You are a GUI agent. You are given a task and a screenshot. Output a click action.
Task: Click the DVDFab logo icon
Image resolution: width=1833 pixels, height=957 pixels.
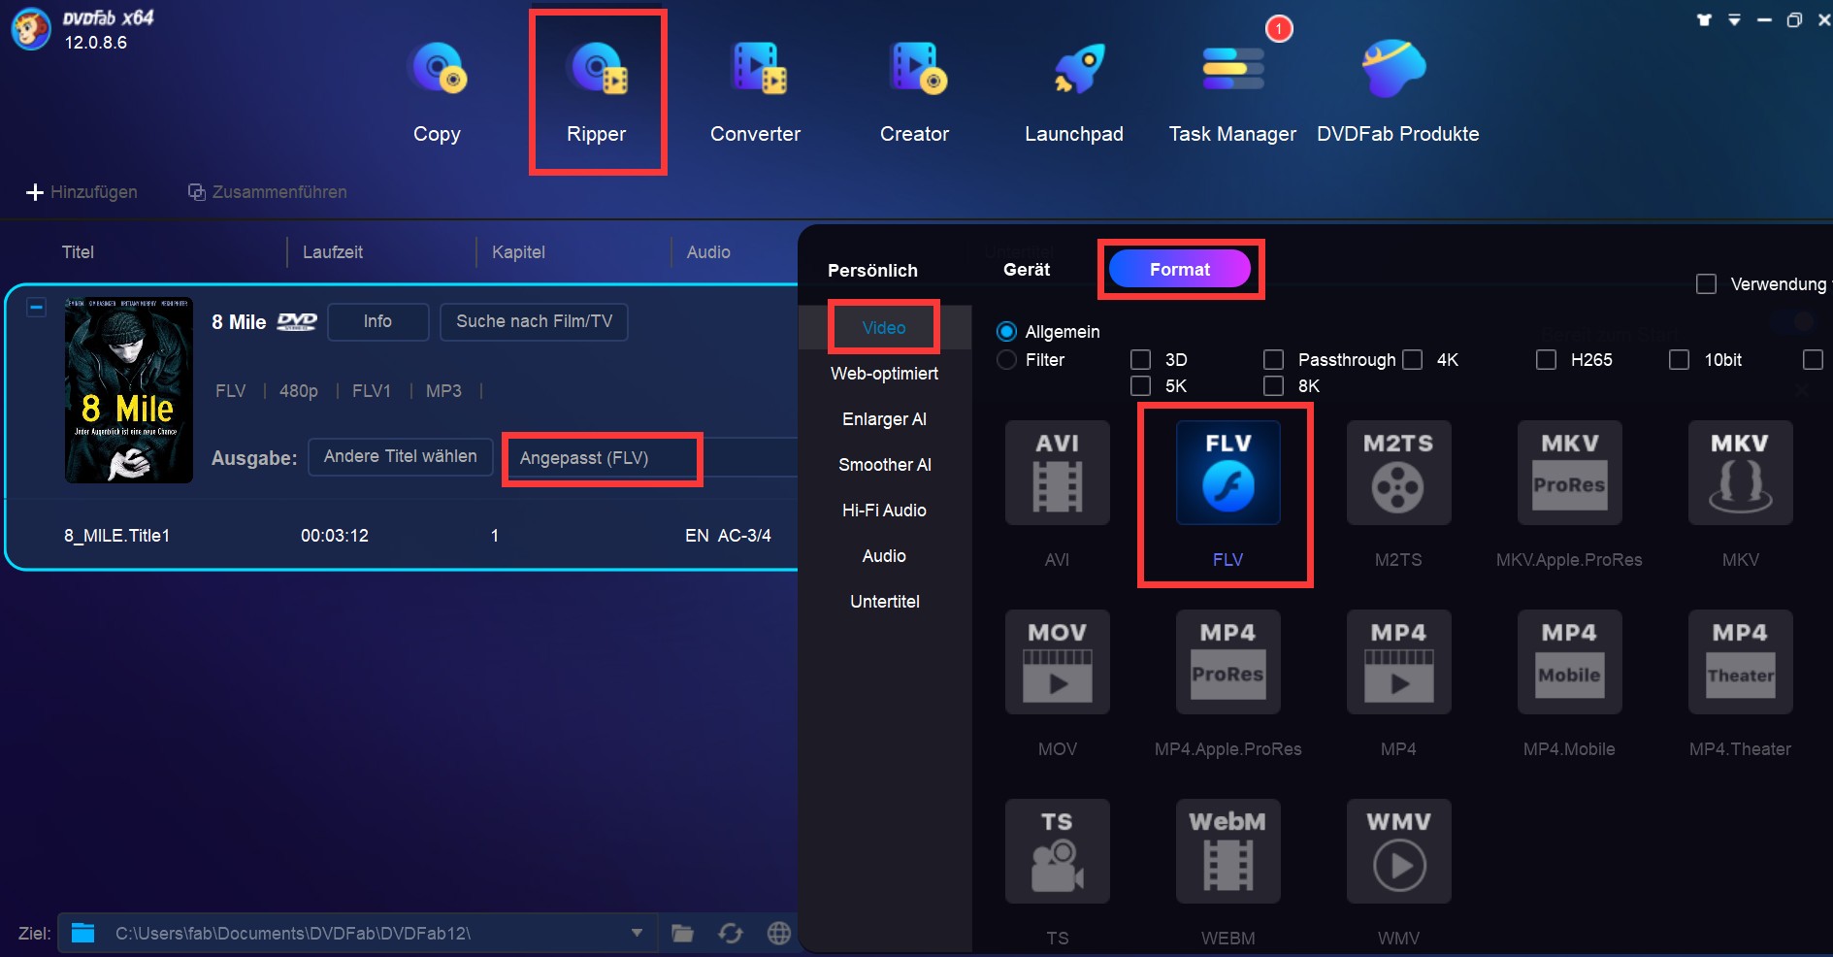click(x=31, y=29)
